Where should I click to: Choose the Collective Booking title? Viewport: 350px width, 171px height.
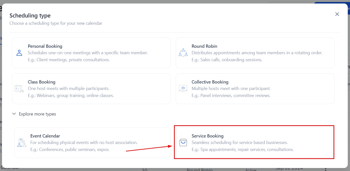point(210,82)
